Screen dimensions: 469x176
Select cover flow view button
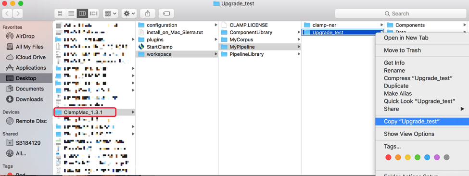(x=94, y=13)
